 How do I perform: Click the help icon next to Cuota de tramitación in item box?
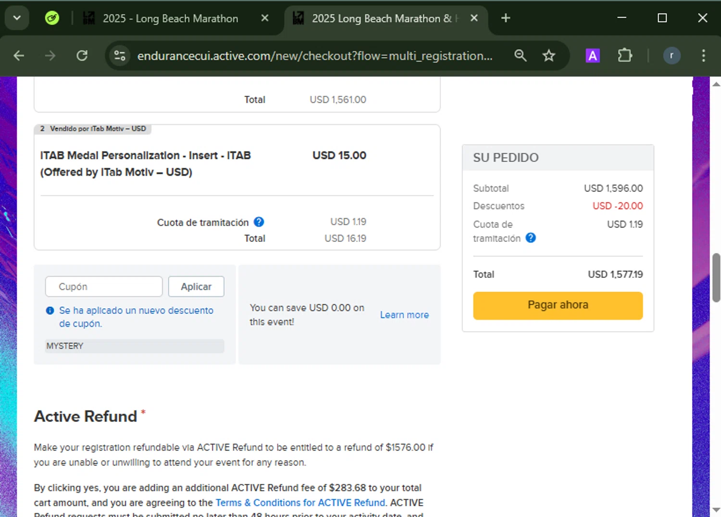click(x=259, y=222)
